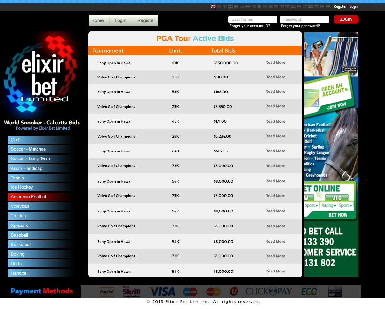Click the Click2Pay payment logo

pyautogui.click(x=269, y=291)
